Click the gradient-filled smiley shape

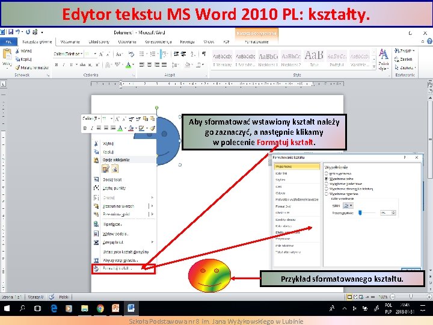click(x=209, y=275)
